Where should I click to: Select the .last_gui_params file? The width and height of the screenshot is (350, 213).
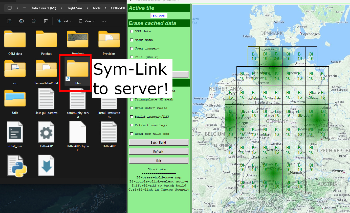[46, 101]
